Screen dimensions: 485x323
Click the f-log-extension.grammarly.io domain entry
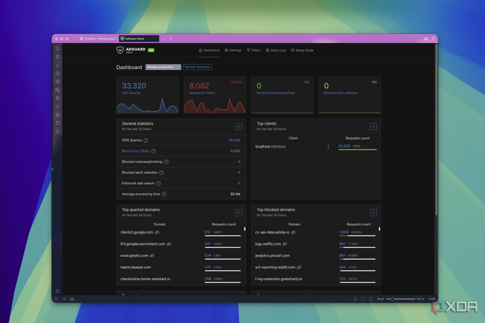[x=278, y=279]
